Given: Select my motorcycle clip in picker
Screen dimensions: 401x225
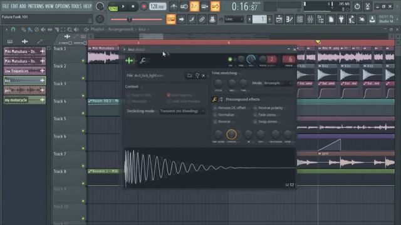Looking at the screenshot, I should coord(24,100).
